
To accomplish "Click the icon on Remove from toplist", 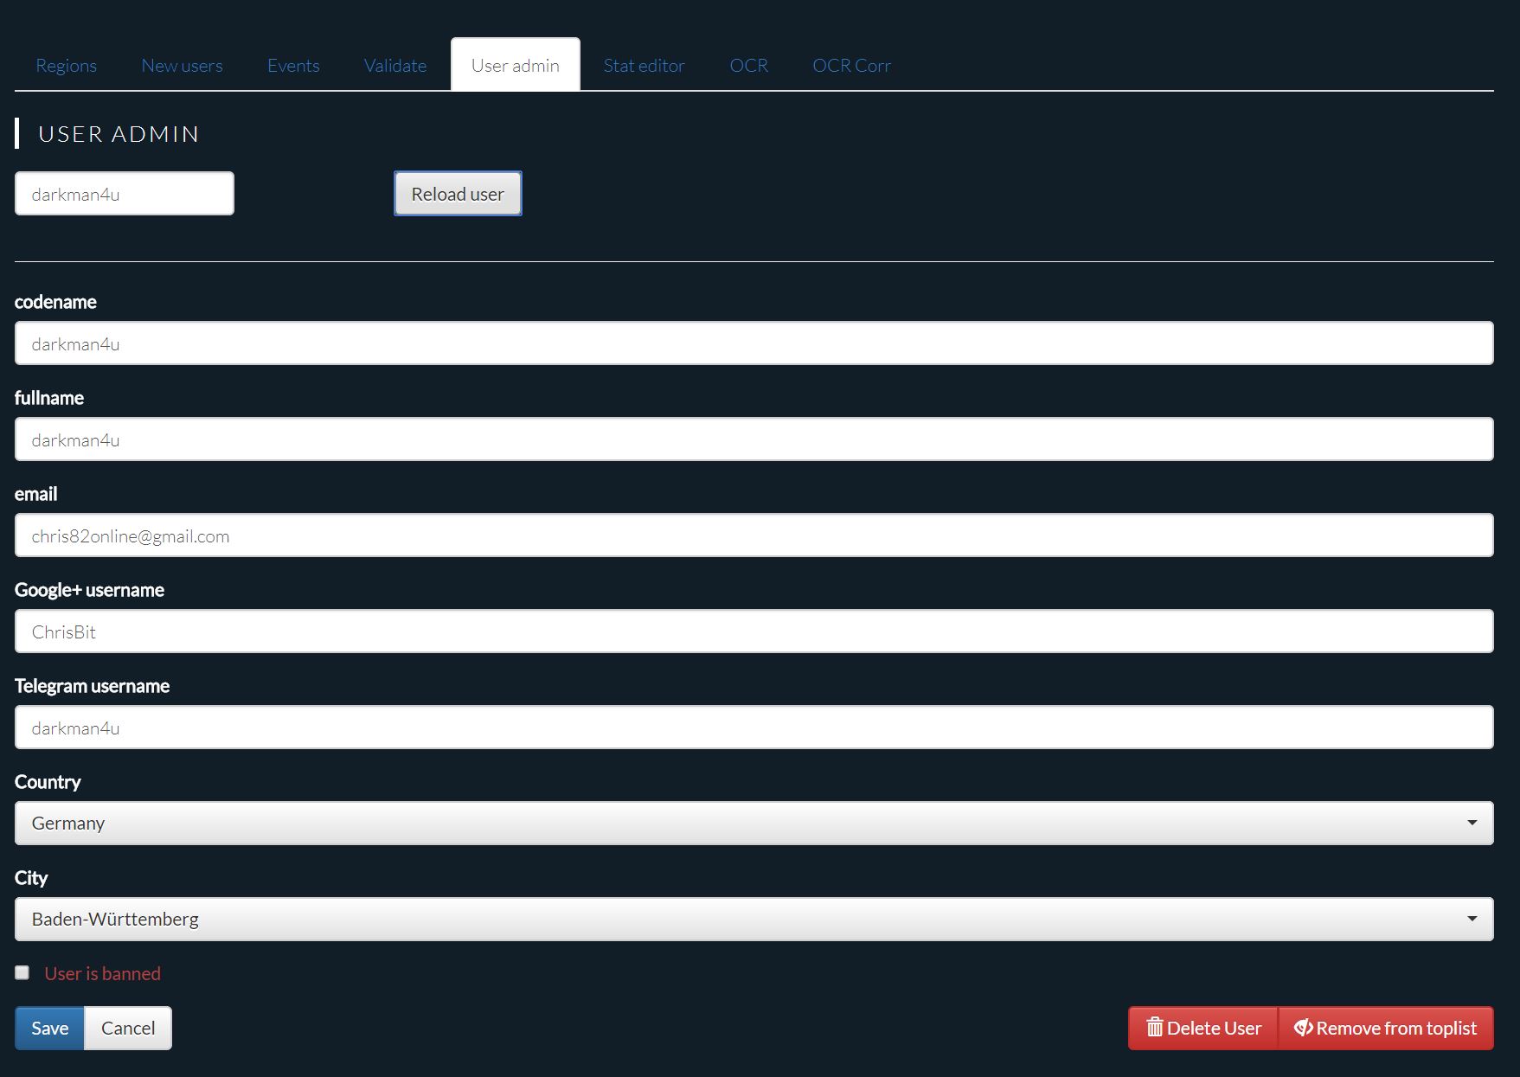I will point(1303,1028).
